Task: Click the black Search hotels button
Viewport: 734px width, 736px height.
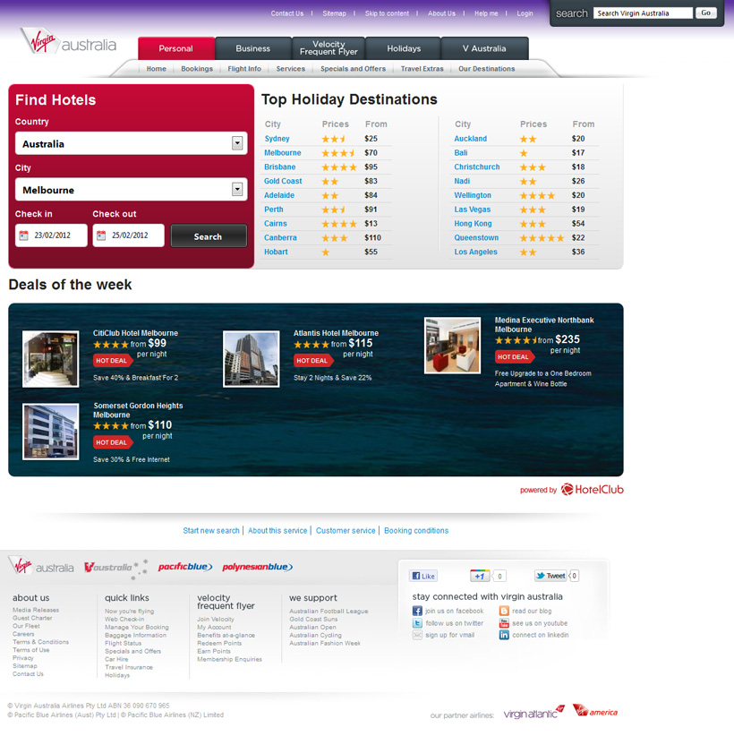Action: [209, 236]
